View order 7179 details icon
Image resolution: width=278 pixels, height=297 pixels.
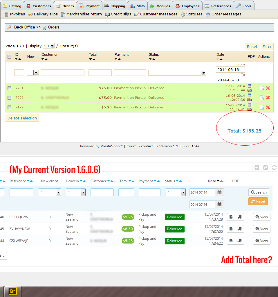coord(262,107)
